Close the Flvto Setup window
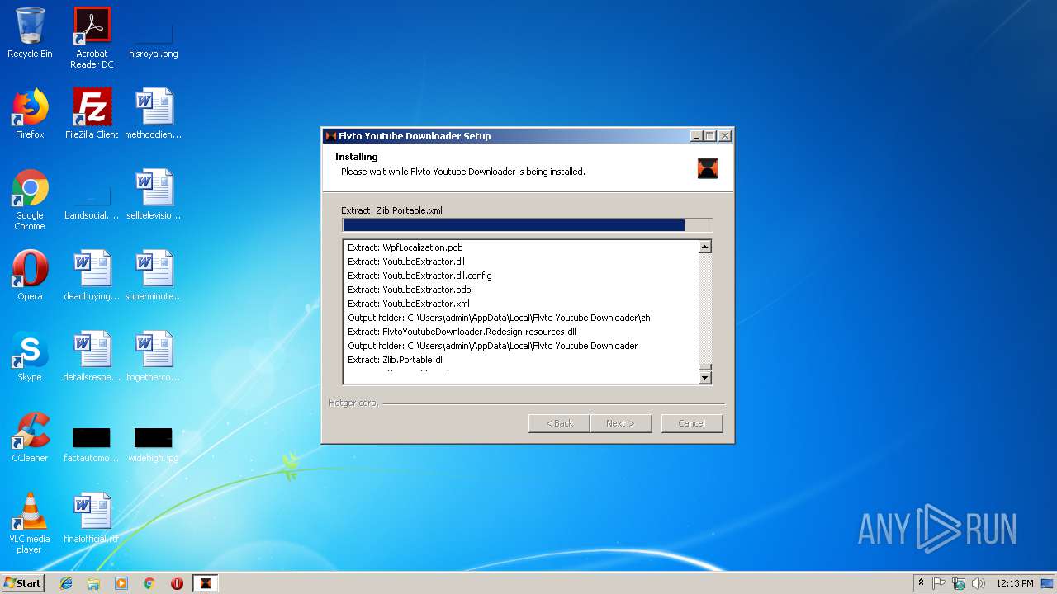This screenshot has height=594, width=1057. point(724,136)
